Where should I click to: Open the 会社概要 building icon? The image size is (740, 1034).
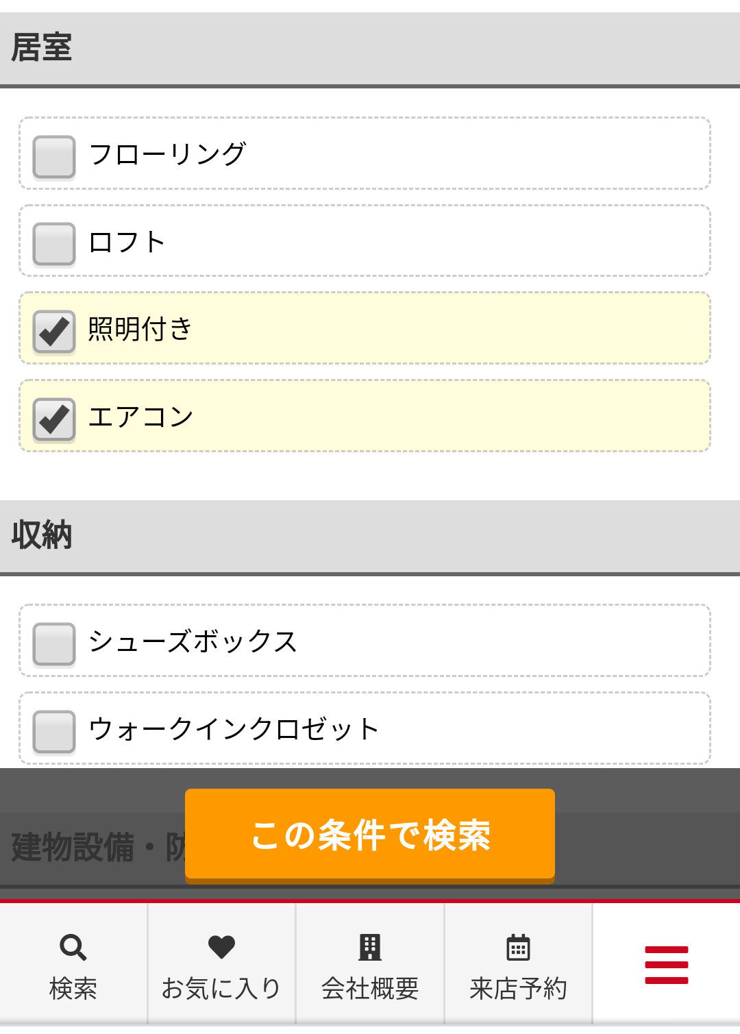click(x=370, y=947)
